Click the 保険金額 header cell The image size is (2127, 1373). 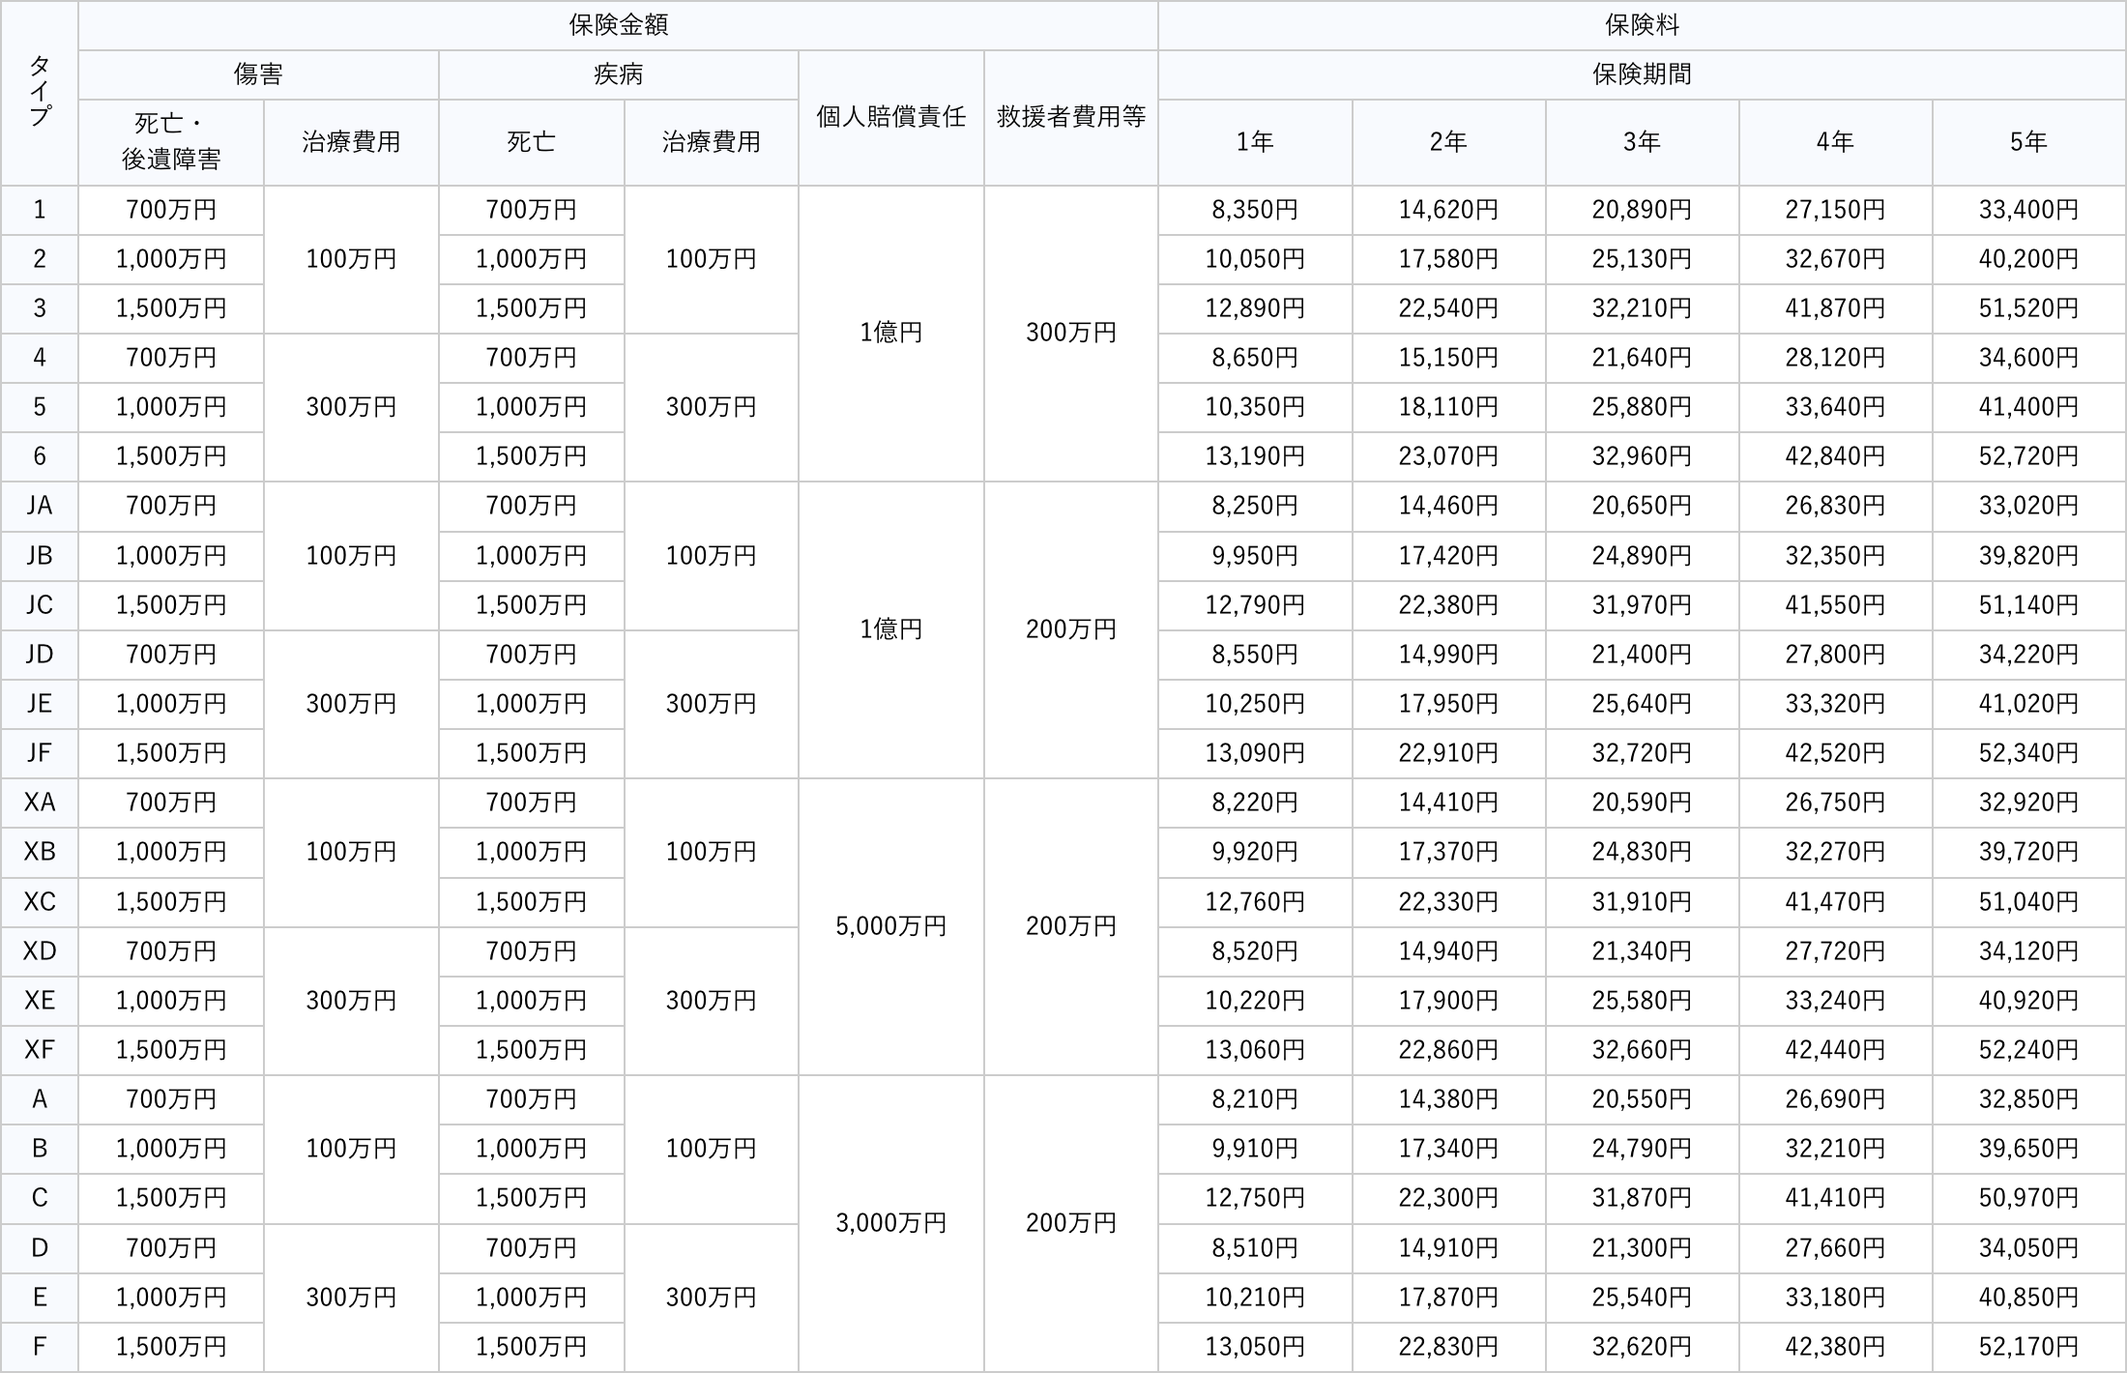click(x=618, y=25)
